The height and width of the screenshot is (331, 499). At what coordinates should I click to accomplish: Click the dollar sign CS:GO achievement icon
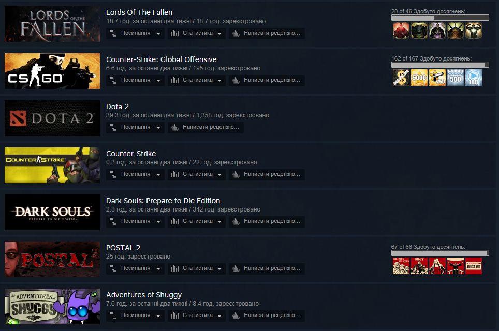[401, 78]
